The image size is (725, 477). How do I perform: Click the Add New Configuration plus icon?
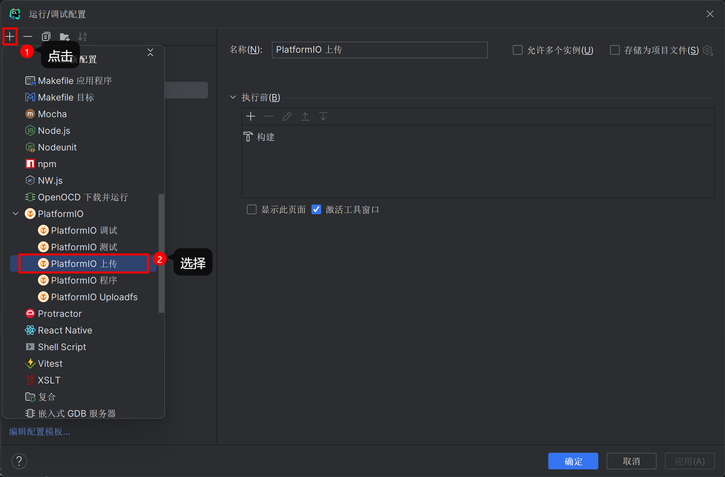10,36
